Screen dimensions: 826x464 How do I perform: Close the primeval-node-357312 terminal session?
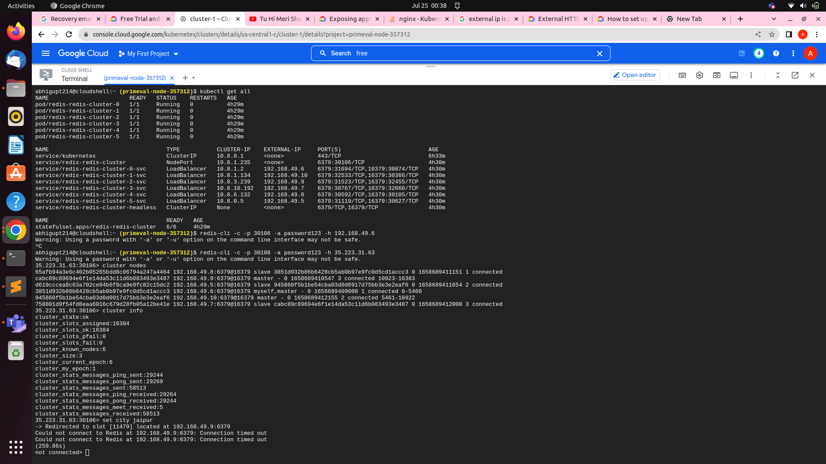pyautogui.click(x=172, y=78)
